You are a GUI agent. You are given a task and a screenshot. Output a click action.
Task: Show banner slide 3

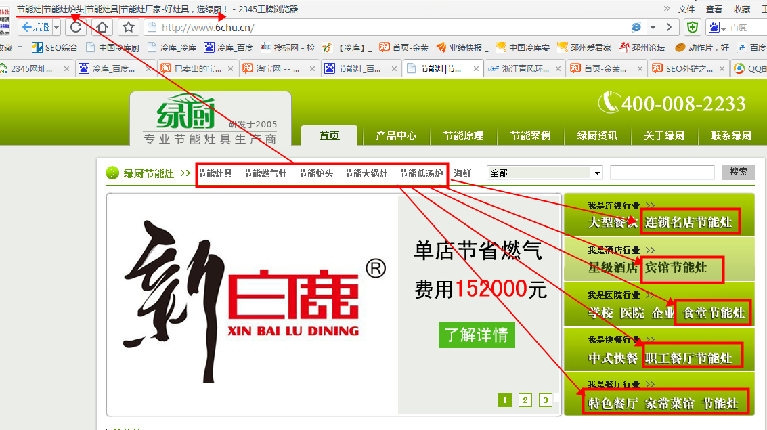[x=546, y=400]
